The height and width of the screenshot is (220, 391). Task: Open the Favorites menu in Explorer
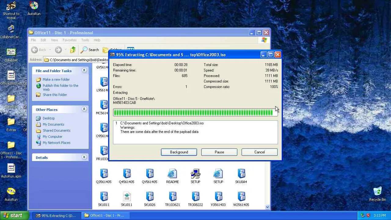click(x=70, y=40)
